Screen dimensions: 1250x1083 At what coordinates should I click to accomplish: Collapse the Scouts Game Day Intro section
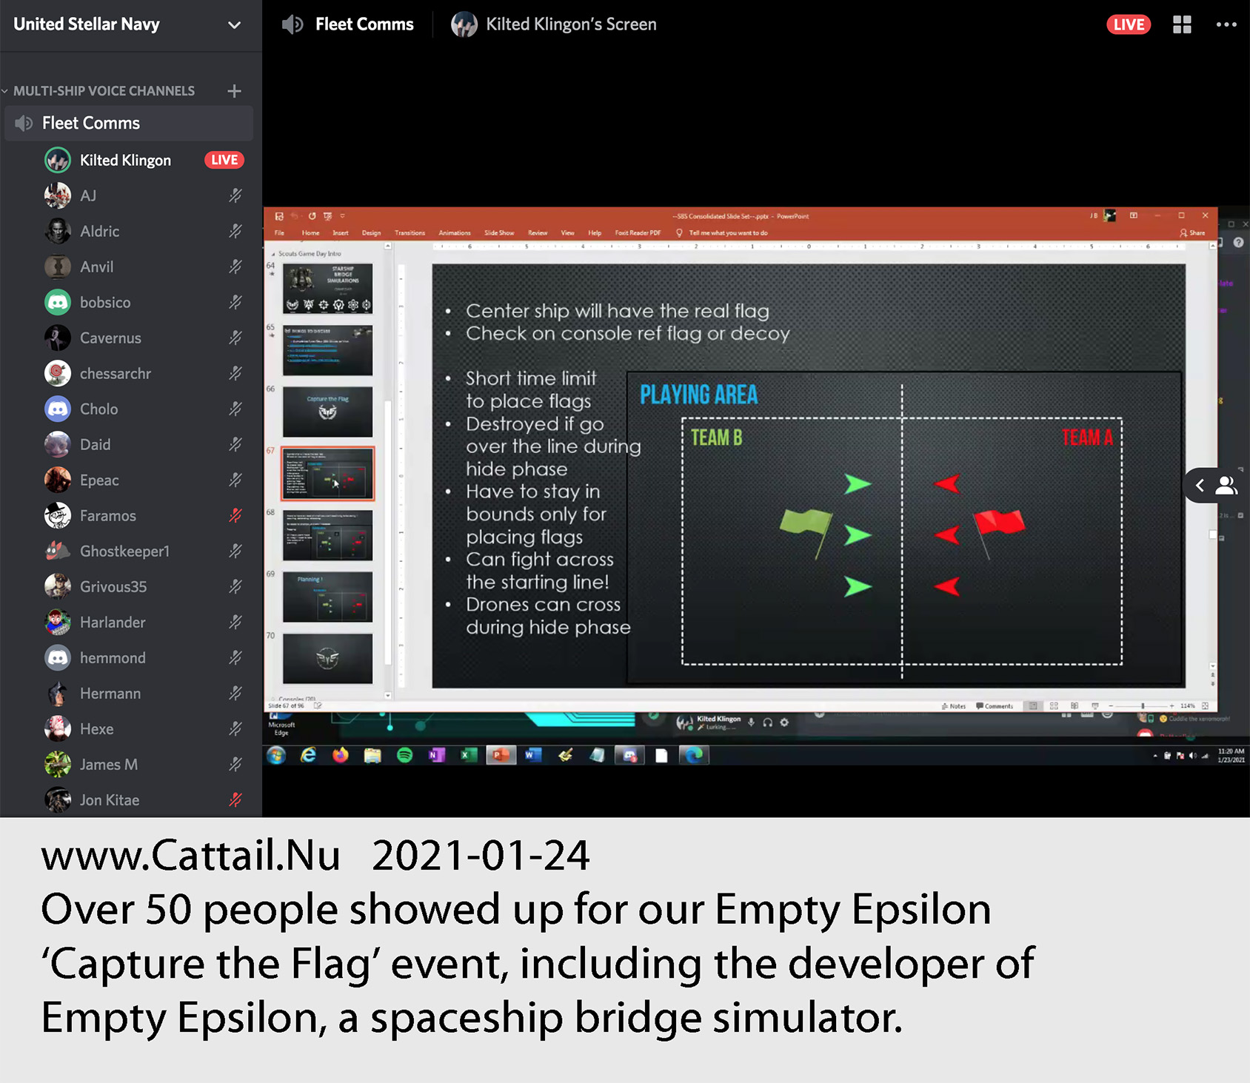click(273, 254)
